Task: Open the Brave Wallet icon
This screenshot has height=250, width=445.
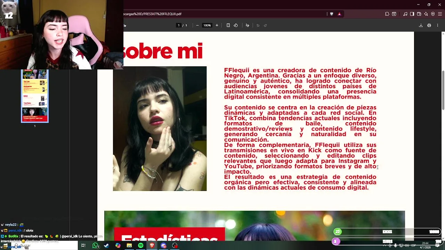Action: tap(419, 14)
